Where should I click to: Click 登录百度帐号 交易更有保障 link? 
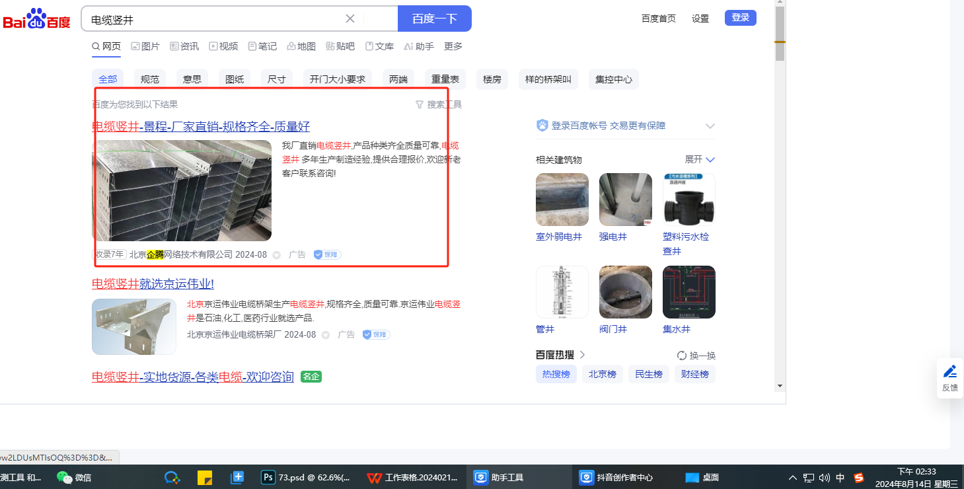coord(608,126)
